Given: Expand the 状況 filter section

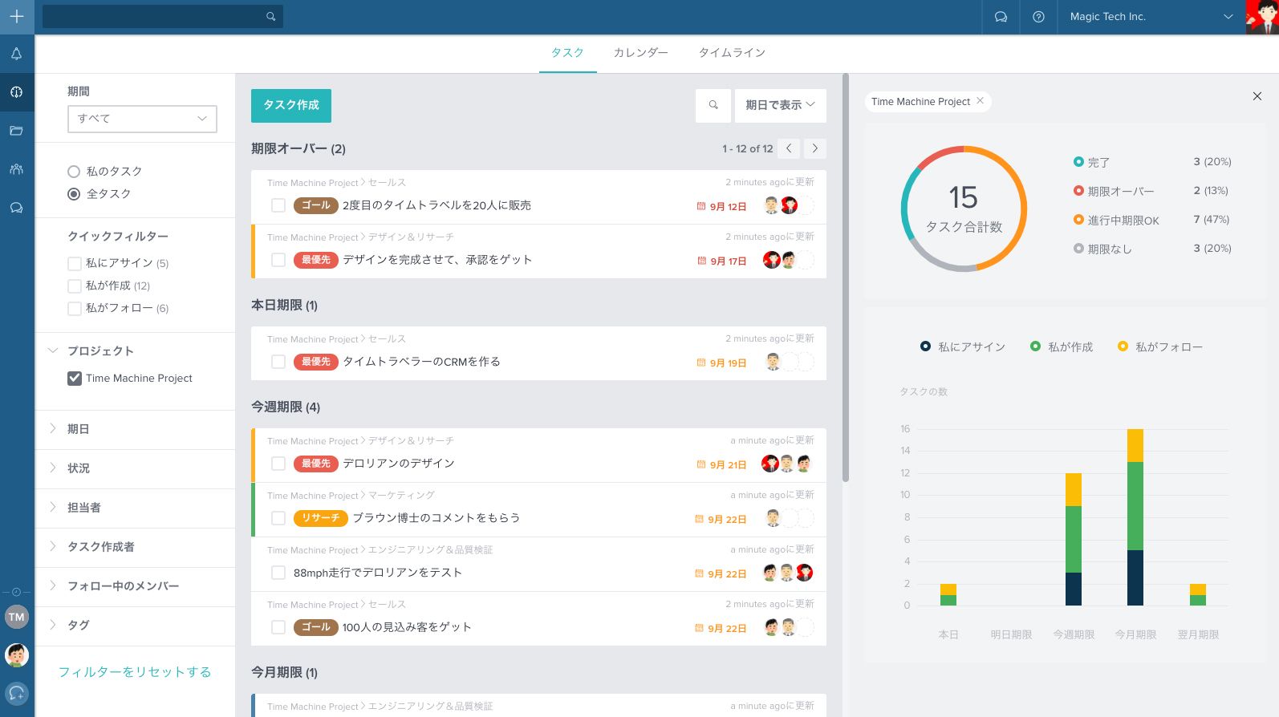Looking at the screenshot, I should point(54,468).
